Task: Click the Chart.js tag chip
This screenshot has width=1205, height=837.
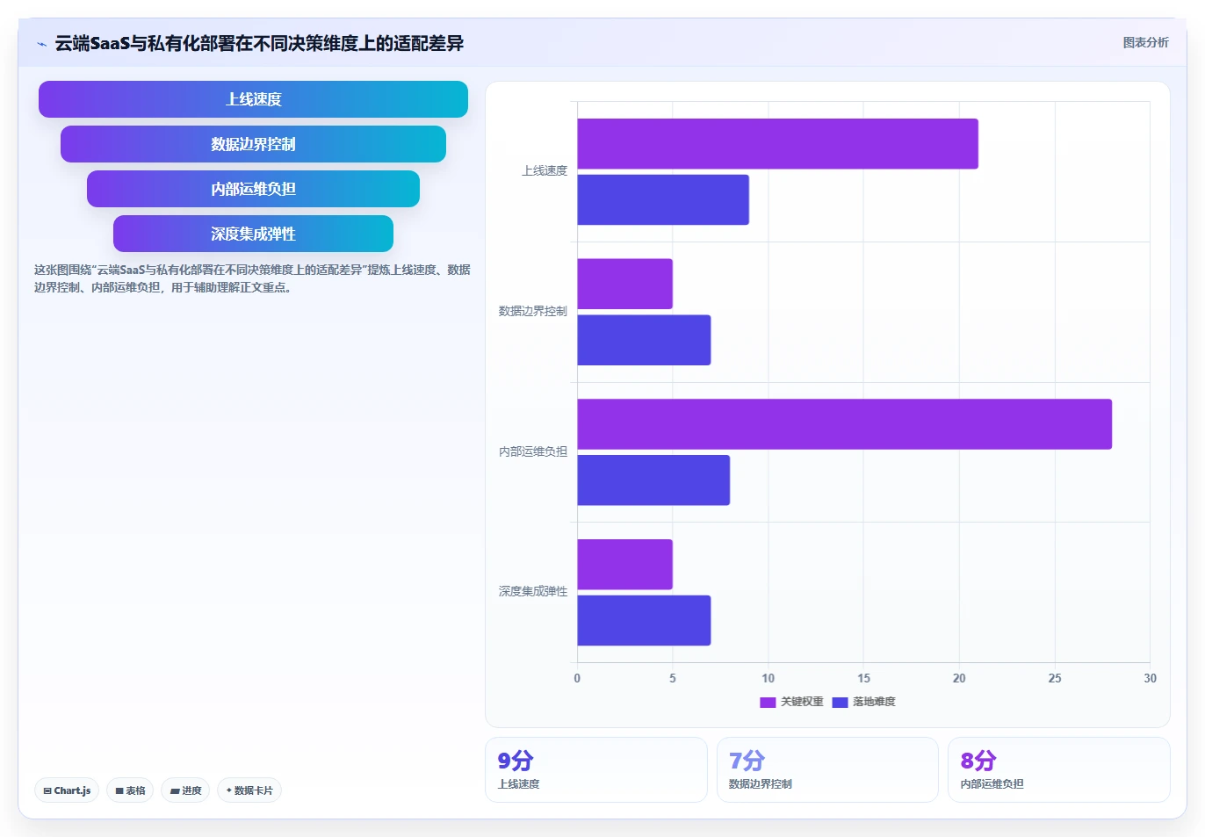Action: click(67, 790)
